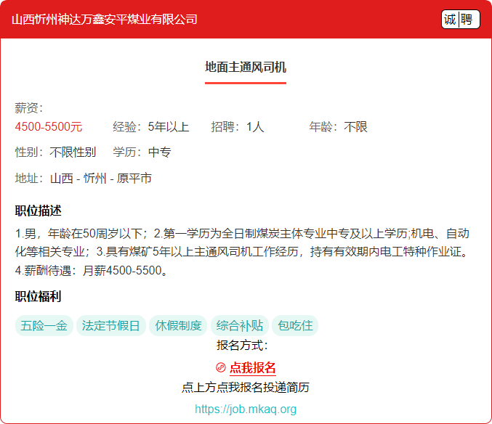
Task: Select the 包吃住 benefit tag
Action: 295,325
